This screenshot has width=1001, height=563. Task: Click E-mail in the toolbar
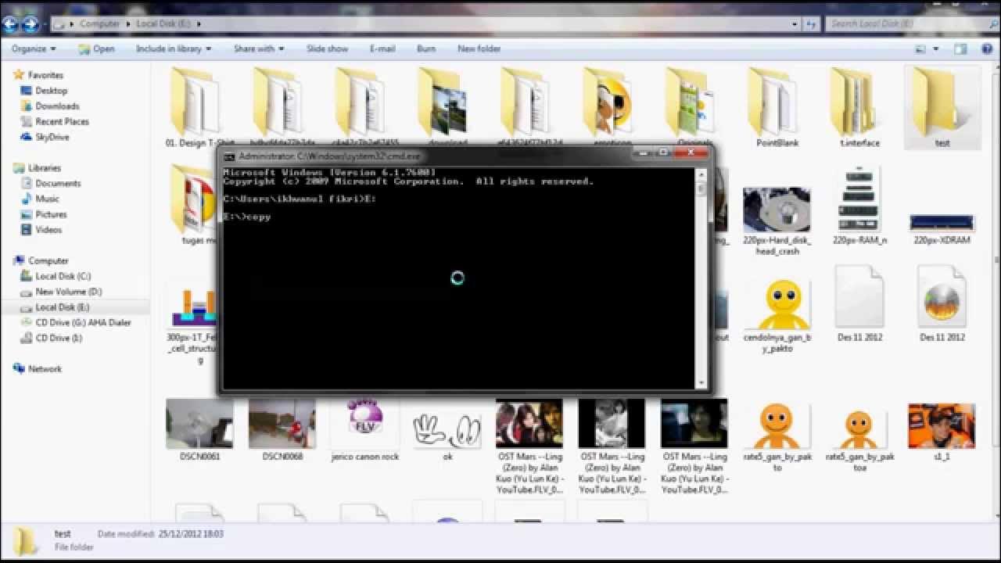[382, 48]
